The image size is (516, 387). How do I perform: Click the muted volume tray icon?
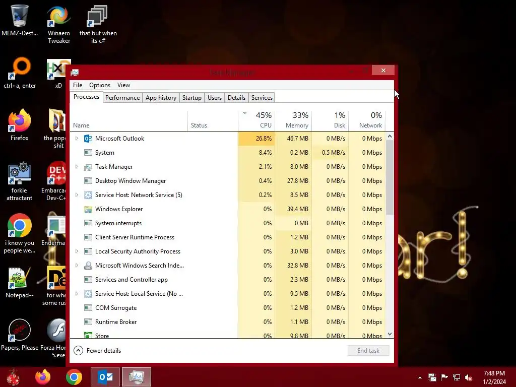coord(469,377)
